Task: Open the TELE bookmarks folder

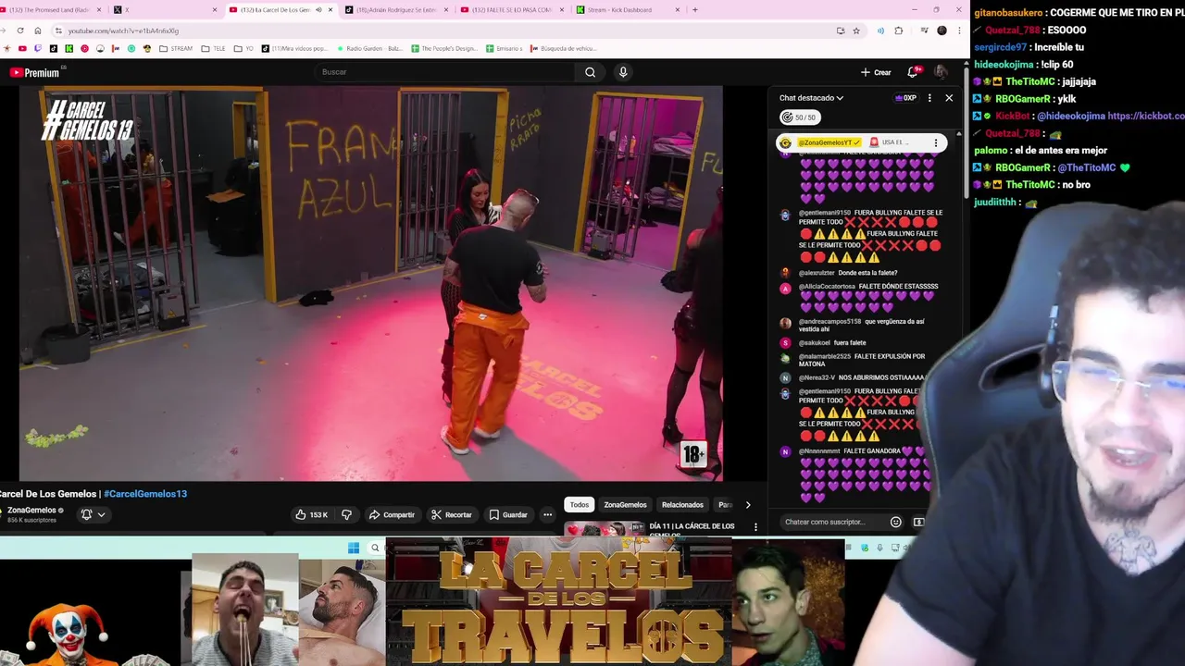Action: [x=214, y=48]
